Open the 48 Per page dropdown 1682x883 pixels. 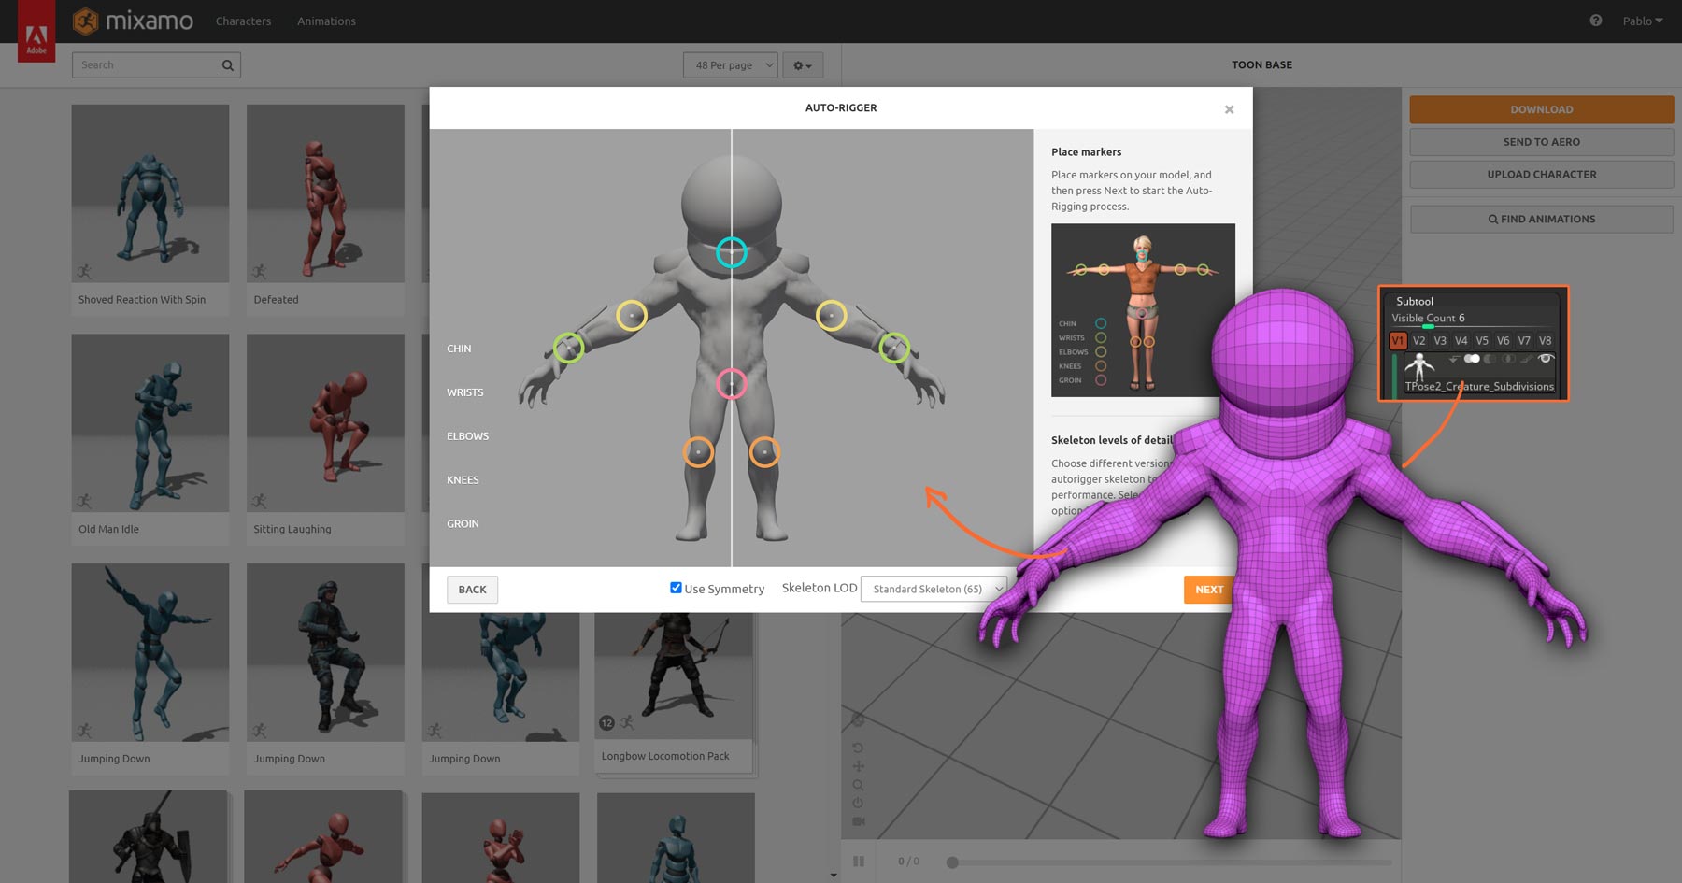pyautogui.click(x=730, y=65)
